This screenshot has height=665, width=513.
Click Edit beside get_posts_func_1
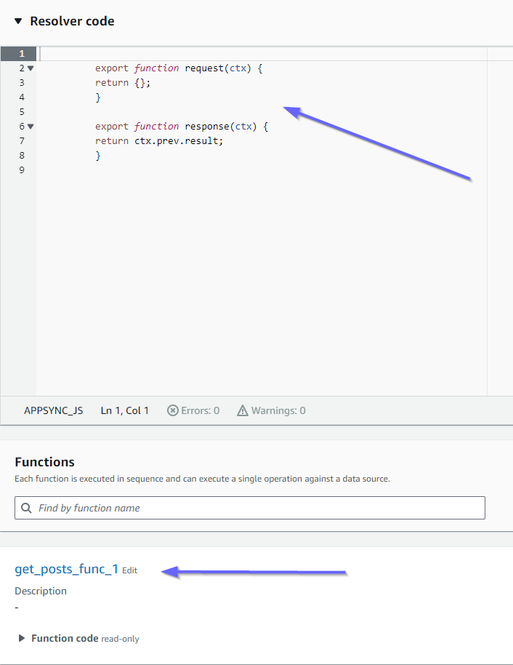(x=129, y=570)
